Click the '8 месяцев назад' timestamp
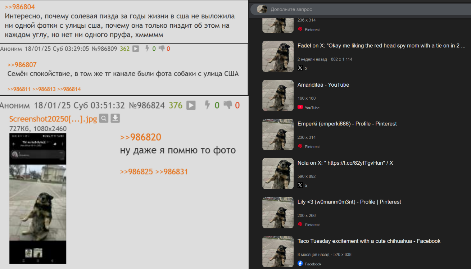Viewport: 471px width, 269px height. pos(313,254)
